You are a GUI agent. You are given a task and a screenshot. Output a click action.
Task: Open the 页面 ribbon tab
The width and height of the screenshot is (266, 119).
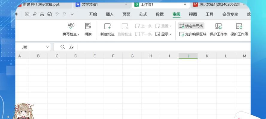coord(126,14)
